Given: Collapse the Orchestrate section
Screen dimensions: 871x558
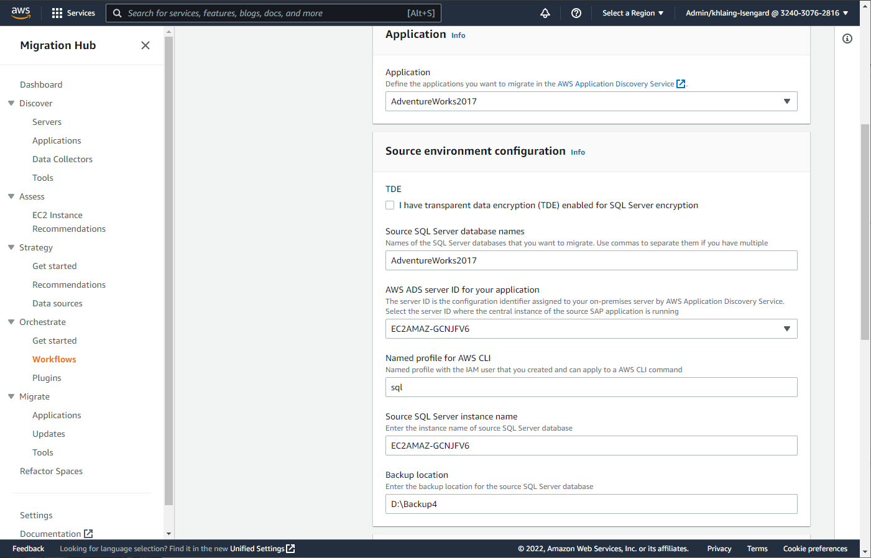Looking at the screenshot, I should 11,322.
